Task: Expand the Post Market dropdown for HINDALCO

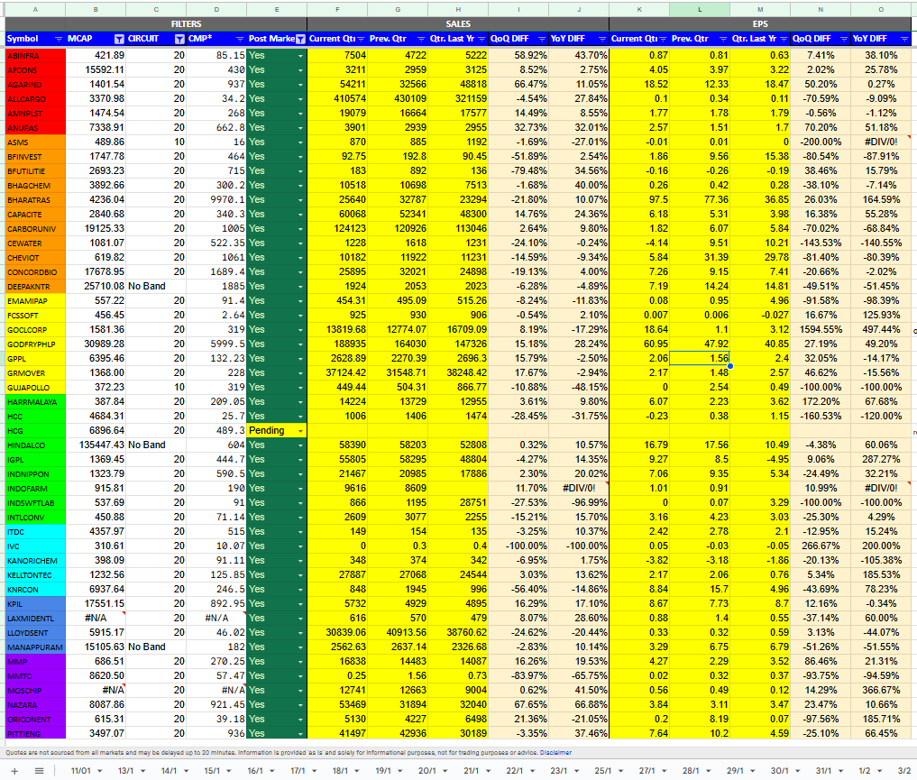Action: (x=300, y=445)
